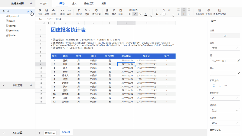This screenshot has height=136, width=242.
Task: Click the 参数布局 button
Action: pyautogui.click(x=50, y=133)
